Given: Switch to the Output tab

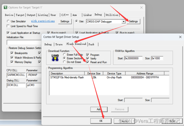Looking at the screenshot, I should coord(31,15).
